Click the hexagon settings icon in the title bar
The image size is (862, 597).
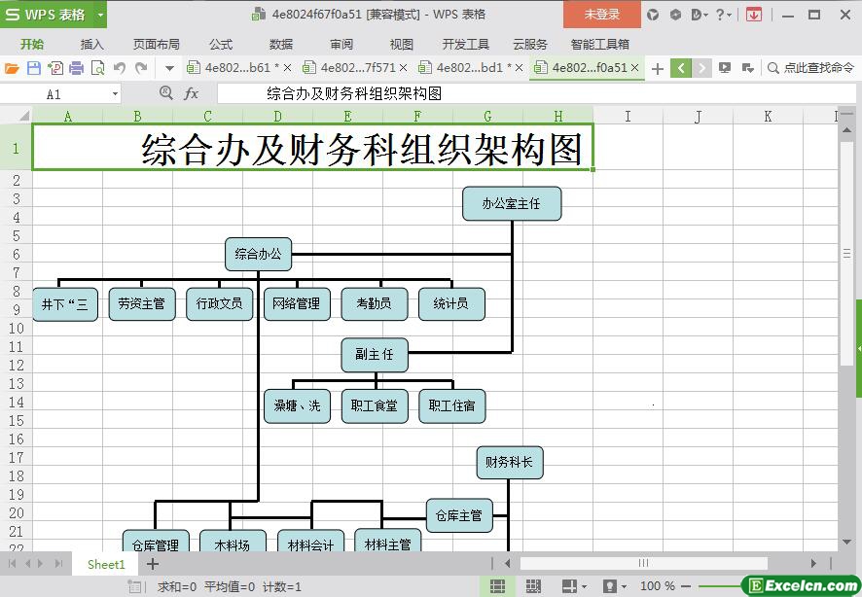[x=675, y=15]
